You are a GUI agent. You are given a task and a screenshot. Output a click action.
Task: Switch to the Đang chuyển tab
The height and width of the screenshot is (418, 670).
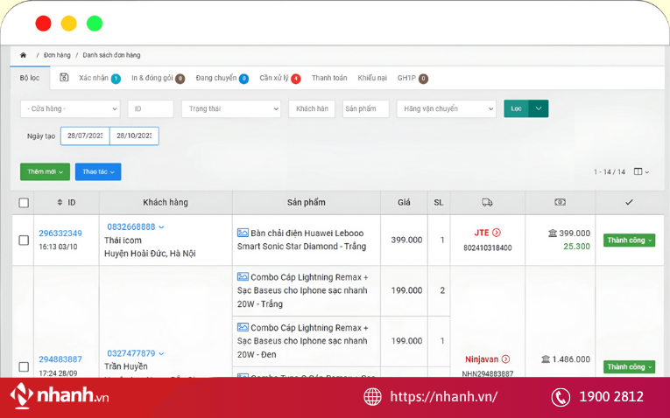[x=222, y=78]
